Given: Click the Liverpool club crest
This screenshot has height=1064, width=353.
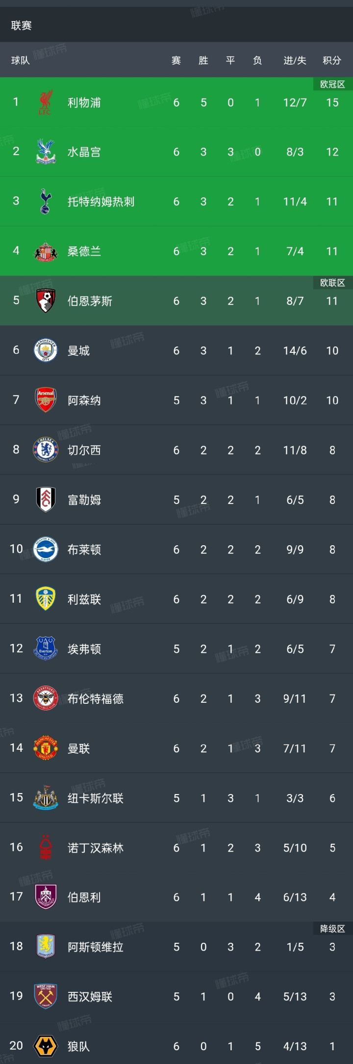Looking at the screenshot, I should coord(45,102).
